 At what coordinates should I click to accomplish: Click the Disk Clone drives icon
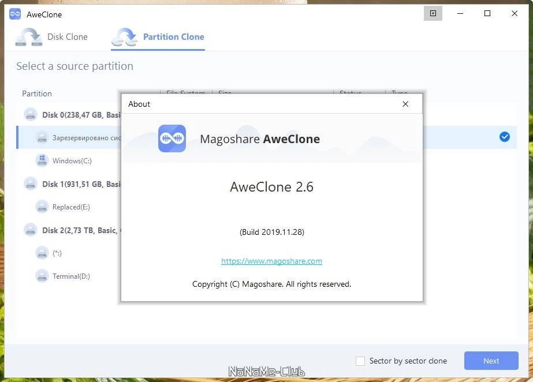29,37
